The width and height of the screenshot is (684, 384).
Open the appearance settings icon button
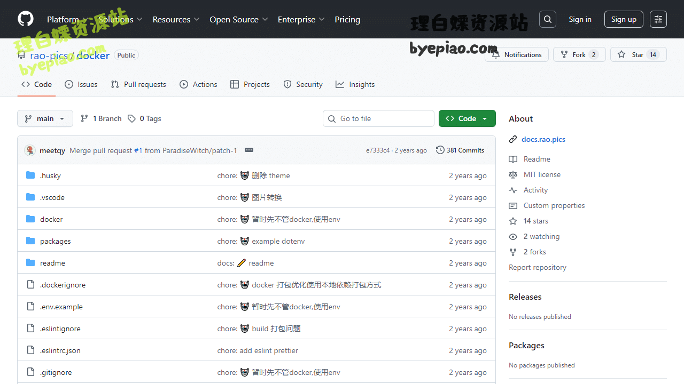658,19
